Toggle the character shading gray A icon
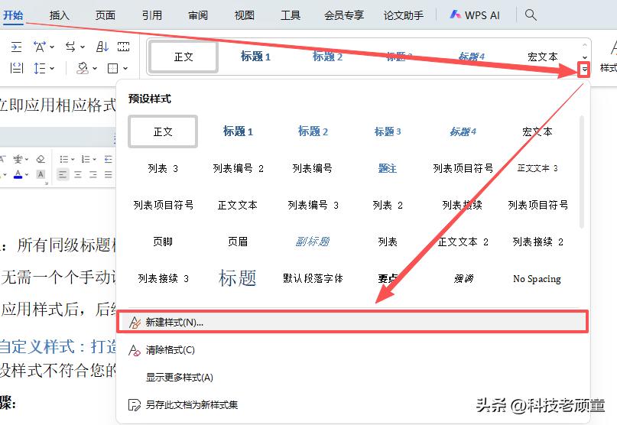The height and width of the screenshot is (425, 617). click(41, 174)
